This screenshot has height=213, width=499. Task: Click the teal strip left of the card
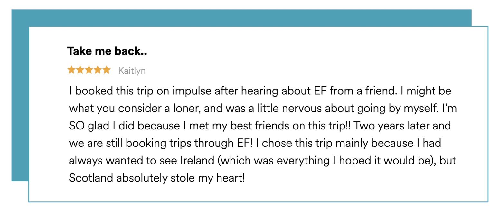[20, 103]
